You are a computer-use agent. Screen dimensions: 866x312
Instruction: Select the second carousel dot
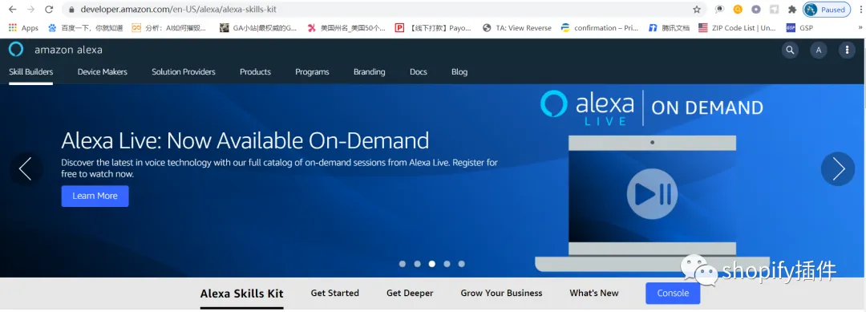417,264
